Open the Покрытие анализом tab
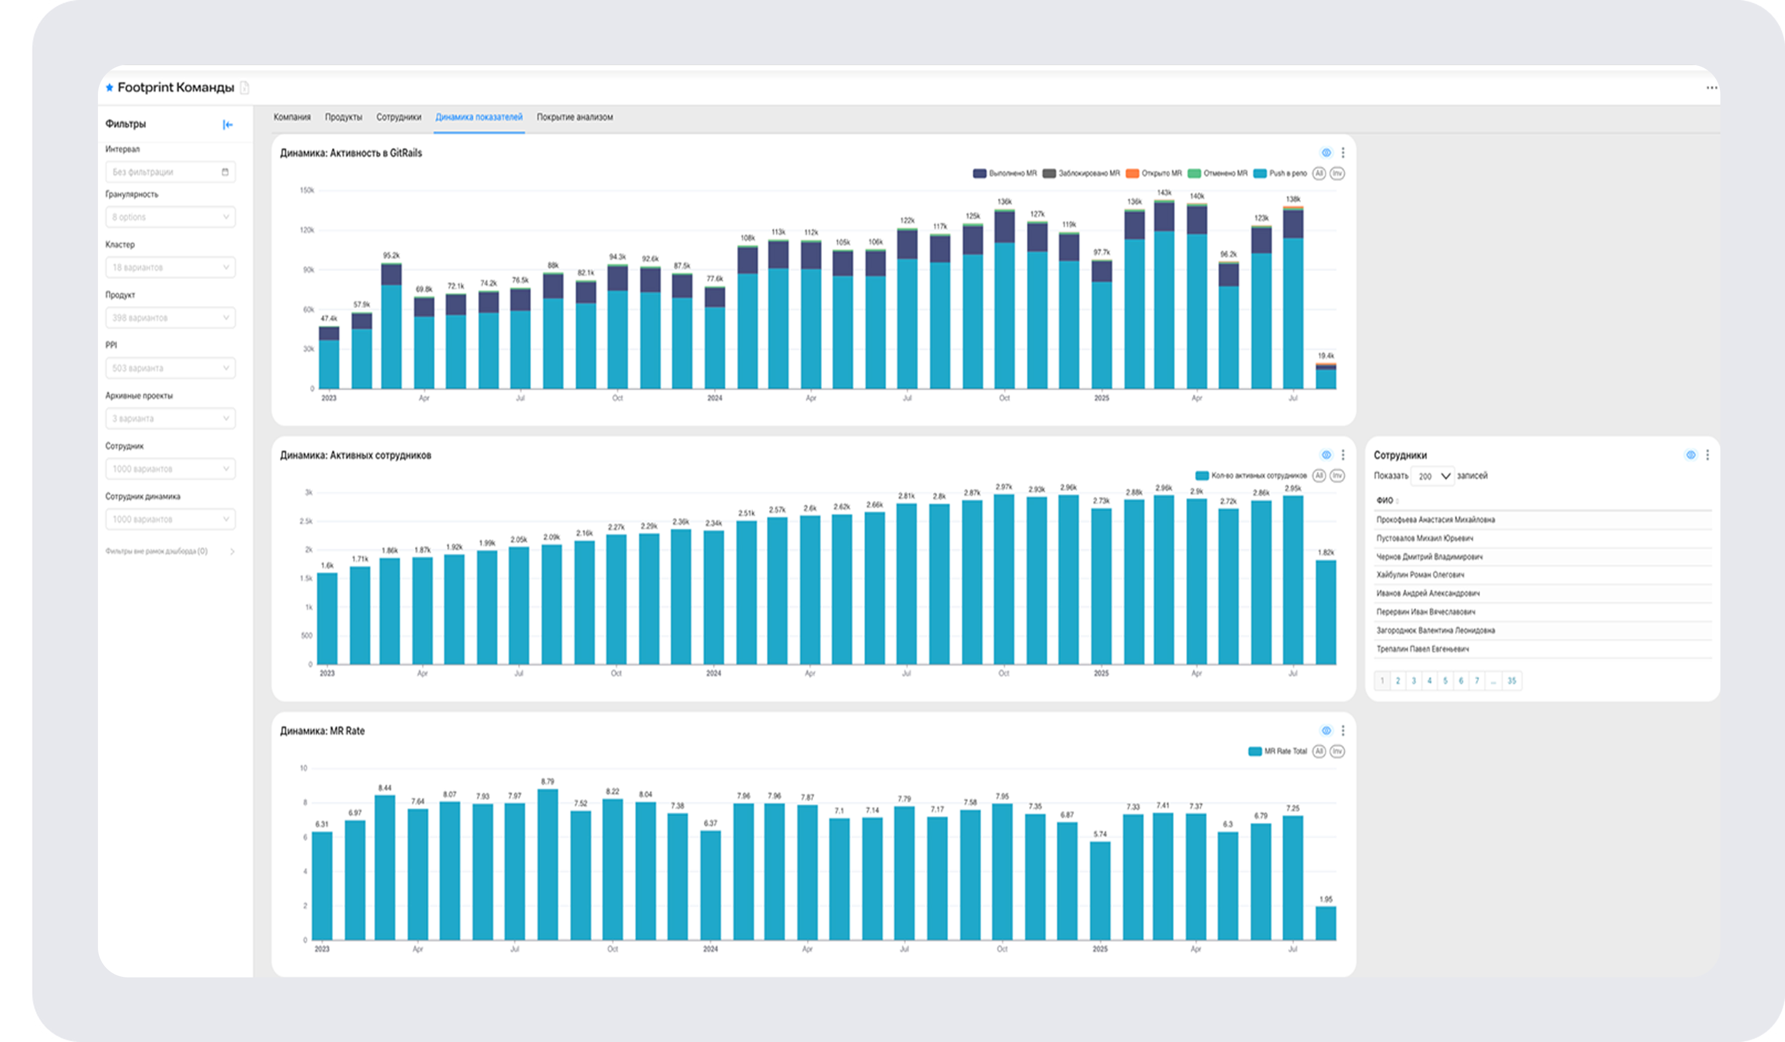This screenshot has height=1042, width=1785. click(574, 118)
